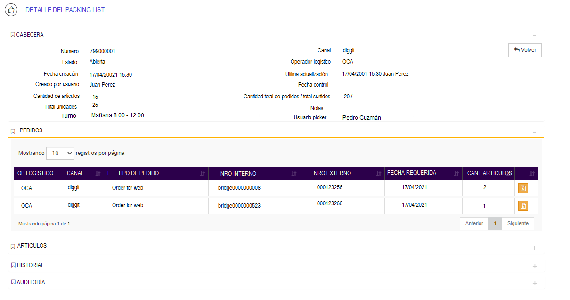This screenshot has height=300, width=570.
Task: Click the Abierta status value
Action: click(98, 62)
